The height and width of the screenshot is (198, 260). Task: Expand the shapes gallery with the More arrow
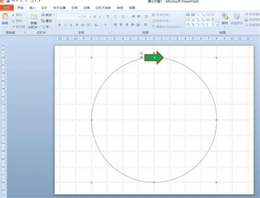pyautogui.click(x=217, y=25)
